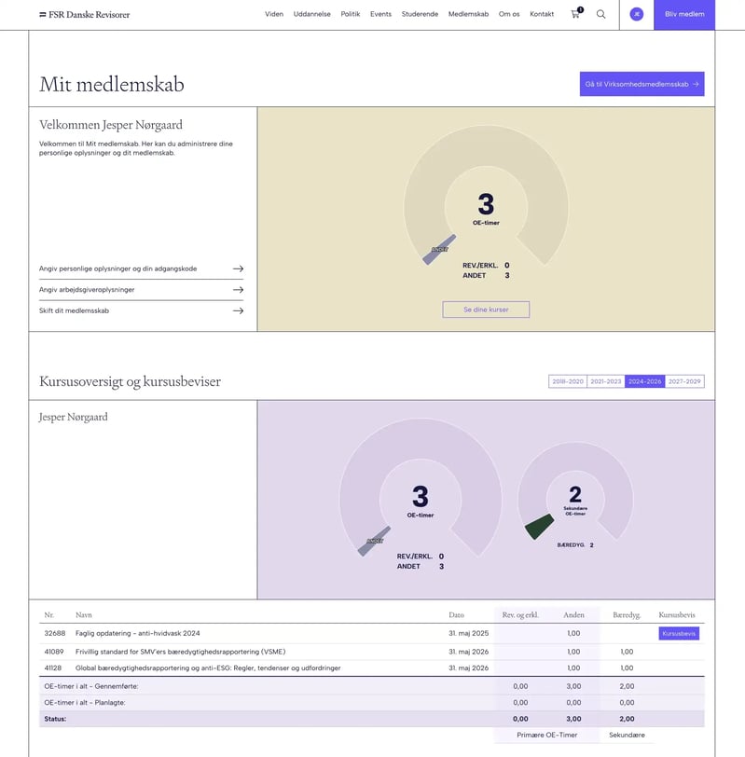The image size is (745, 757).
Task: Open the Uddannelse menu
Action: tap(312, 14)
